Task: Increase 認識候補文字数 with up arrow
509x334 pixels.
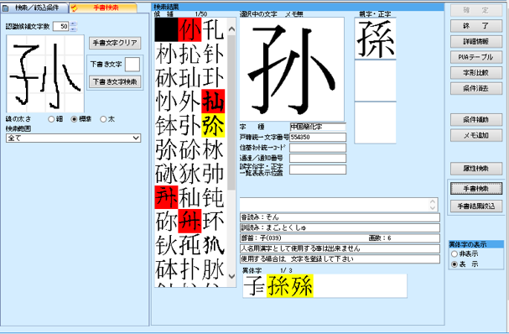Action: coord(73,23)
